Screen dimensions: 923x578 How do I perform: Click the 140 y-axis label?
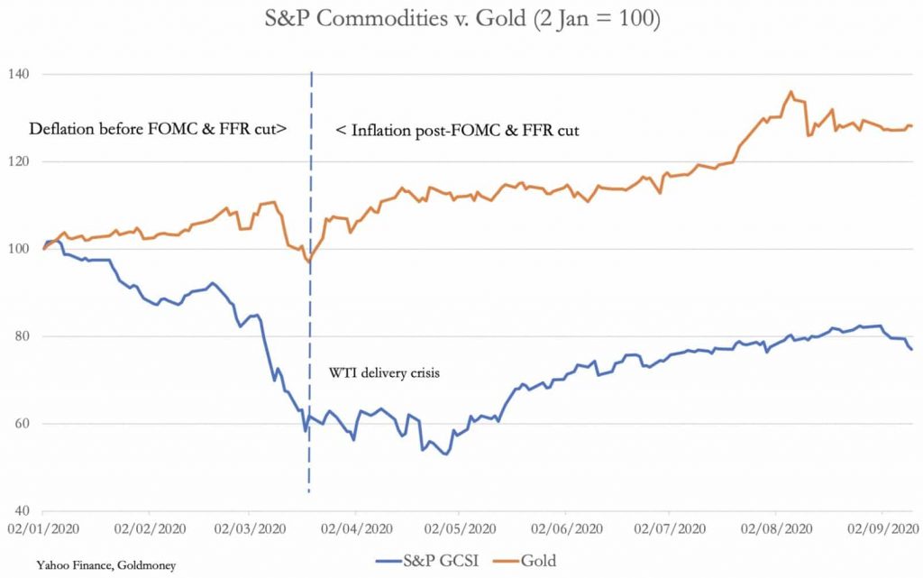point(19,74)
